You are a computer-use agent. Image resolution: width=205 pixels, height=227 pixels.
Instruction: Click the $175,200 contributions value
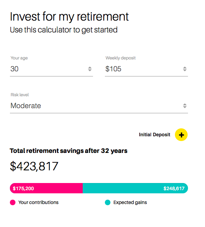(x=23, y=188)
